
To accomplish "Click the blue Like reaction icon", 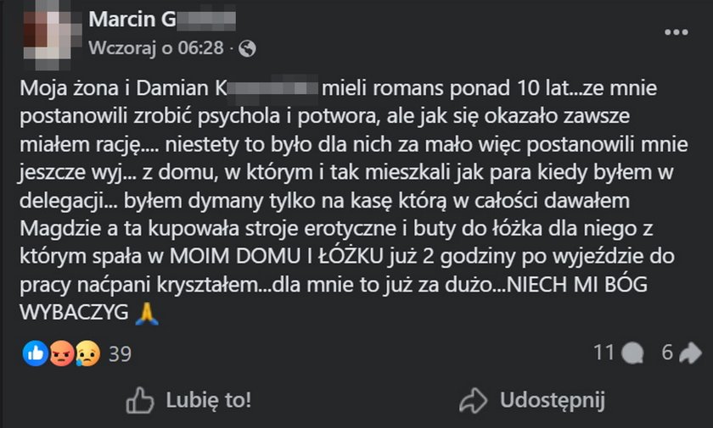I will click(x=34, y=353).
